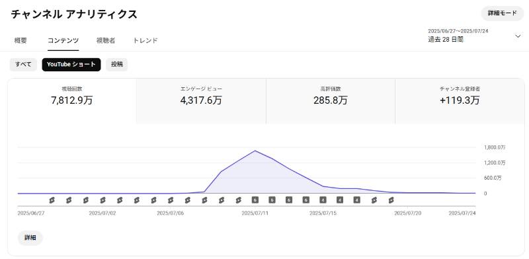
Task: Click the 詳細 button below the chart
Action: (x=30, y=238)
